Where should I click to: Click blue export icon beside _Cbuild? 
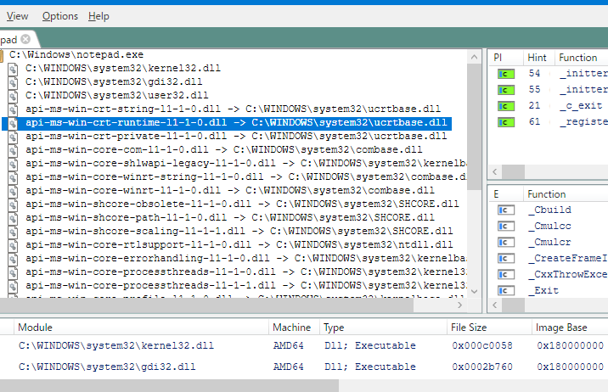[506, 210]
